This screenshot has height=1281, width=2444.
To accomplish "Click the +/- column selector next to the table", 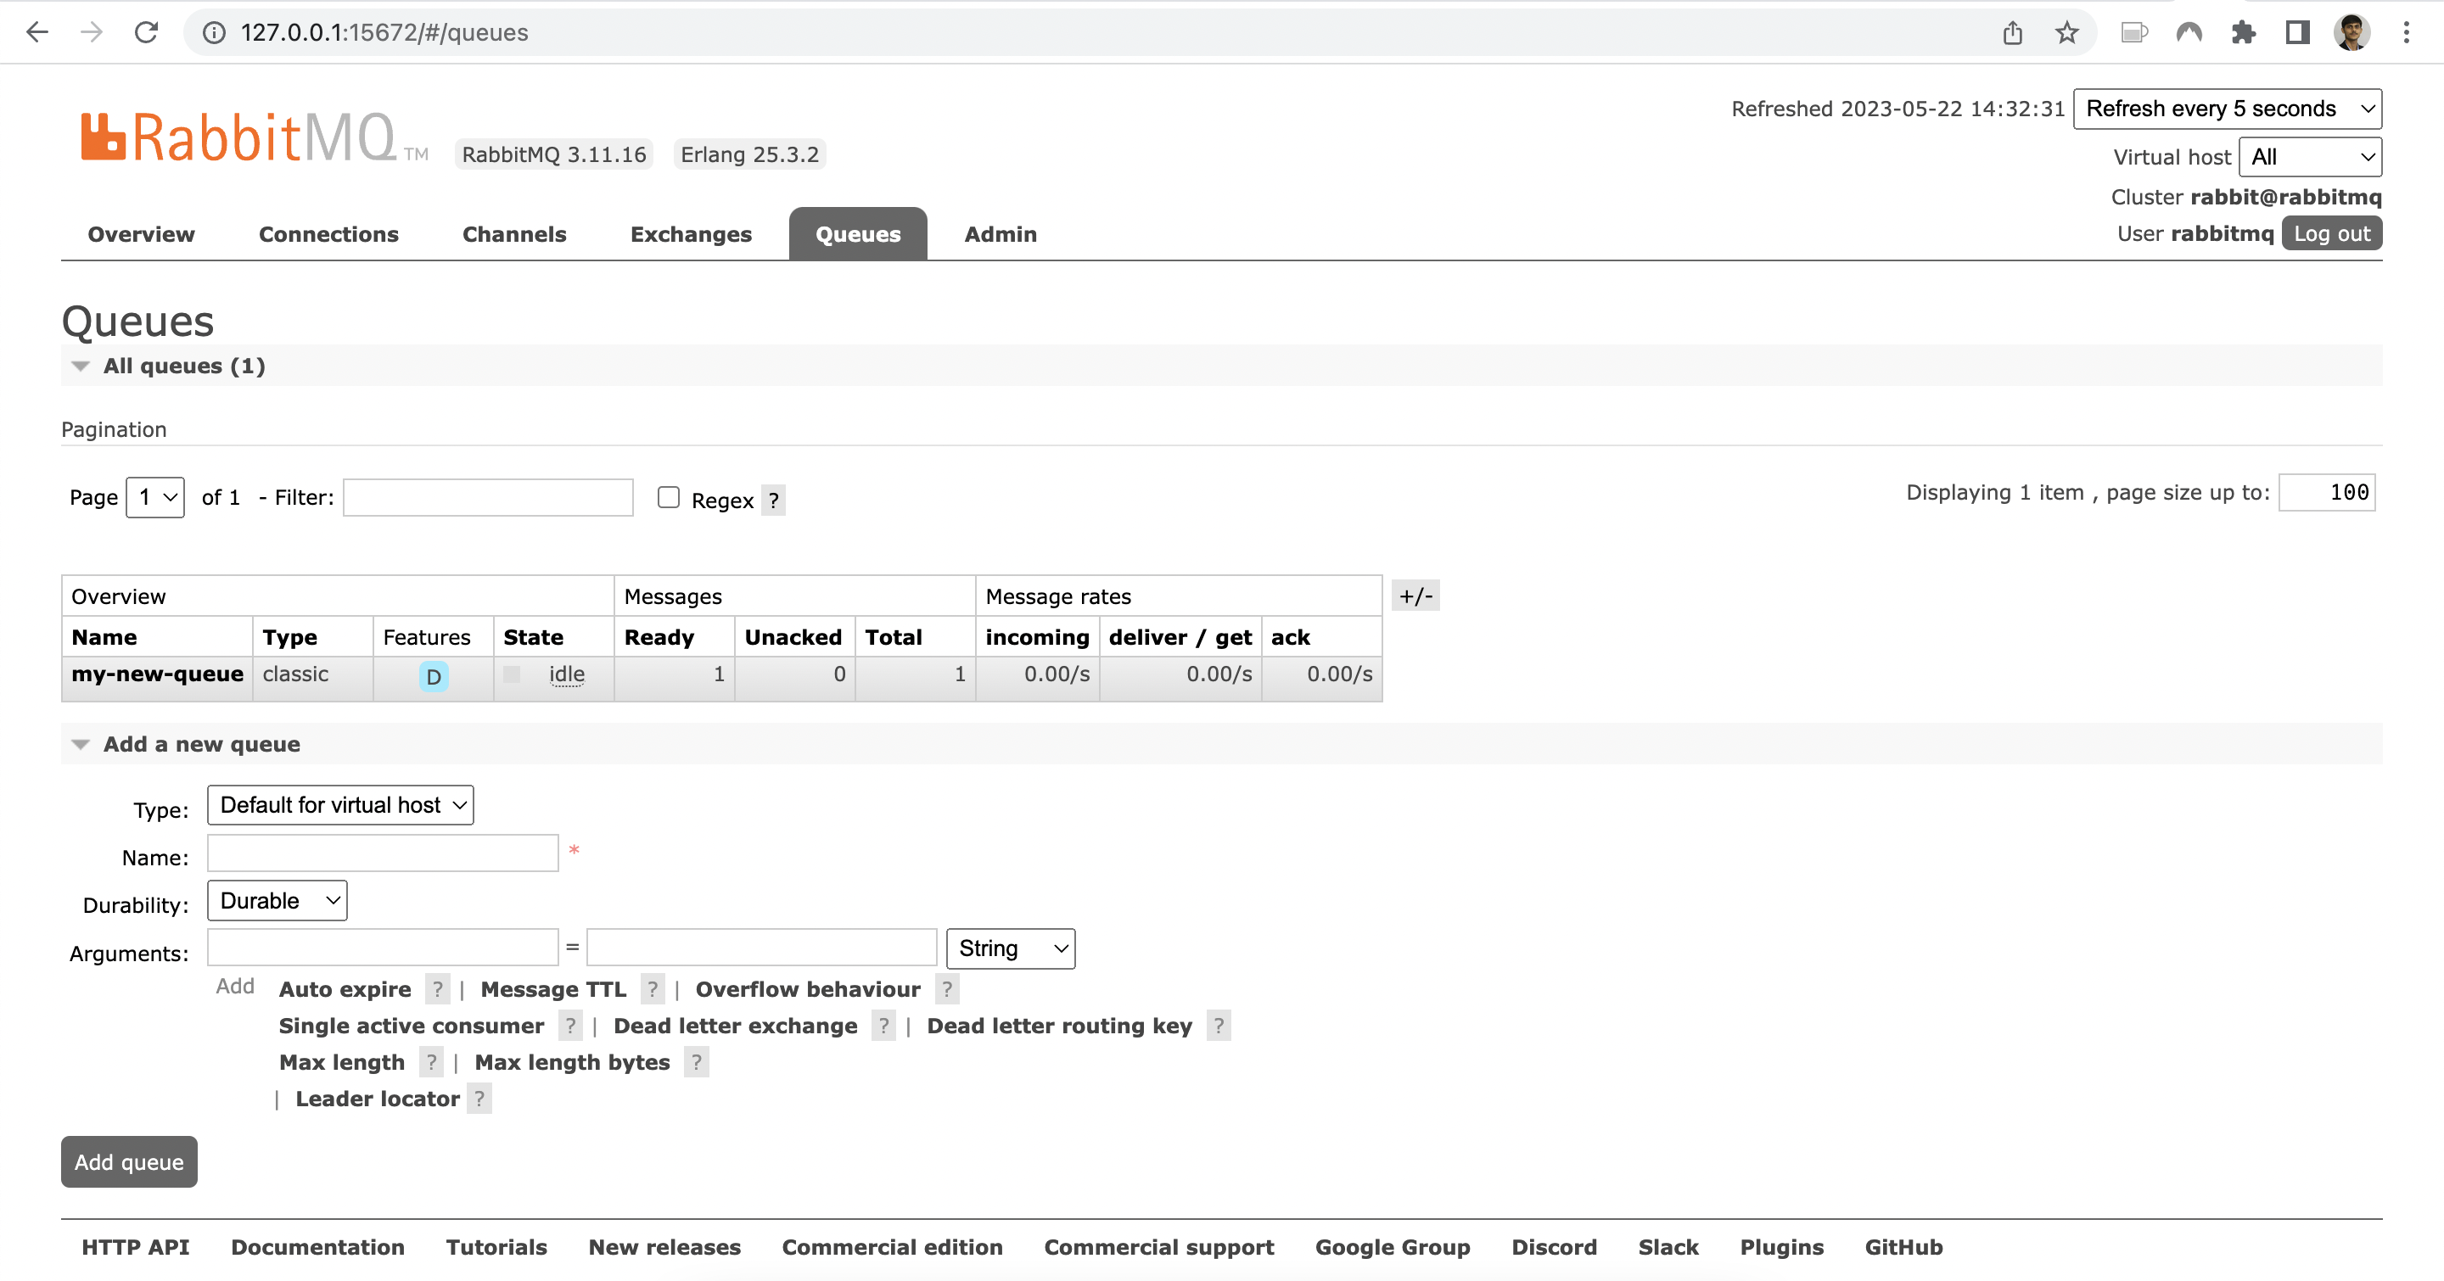I will pyautogui.click(x=1415, y=596).
